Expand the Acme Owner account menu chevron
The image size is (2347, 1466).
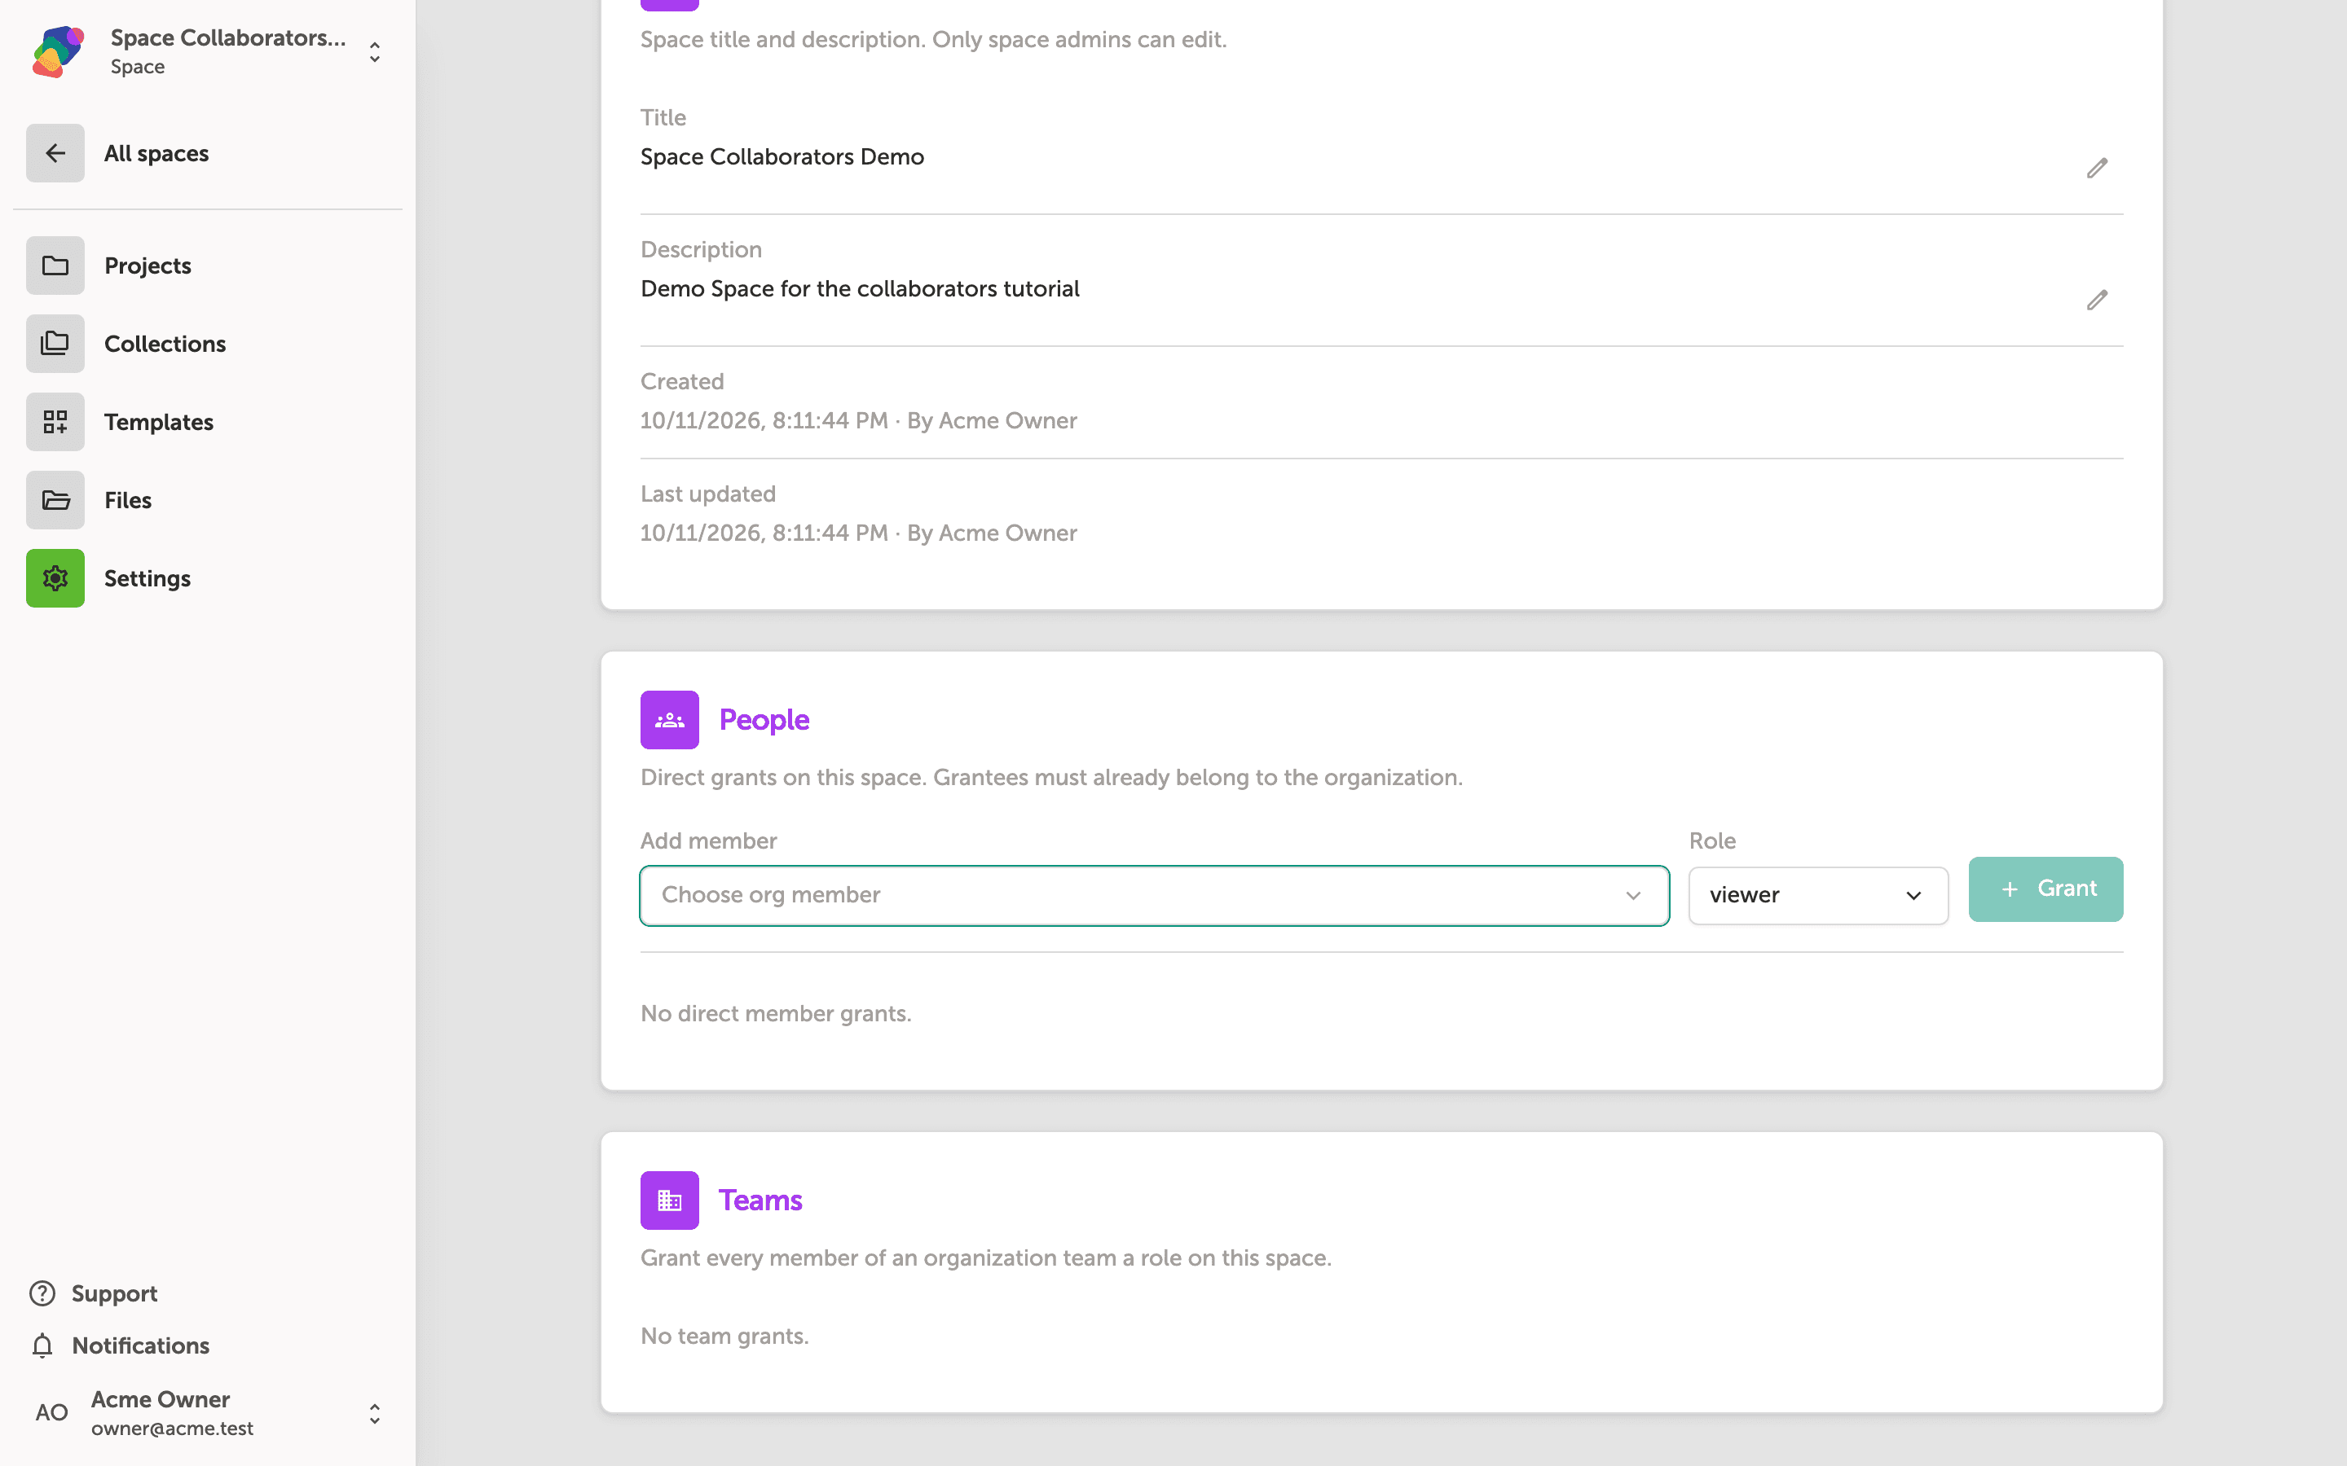click(374, 1414)
